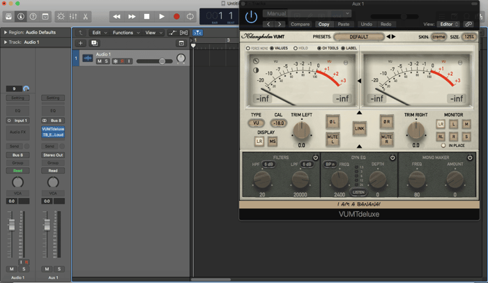Image resolution: width=488 pixels, height=283 pixels.
Task: Select previous preset with left triangle arrow
Action: (388, 37)
